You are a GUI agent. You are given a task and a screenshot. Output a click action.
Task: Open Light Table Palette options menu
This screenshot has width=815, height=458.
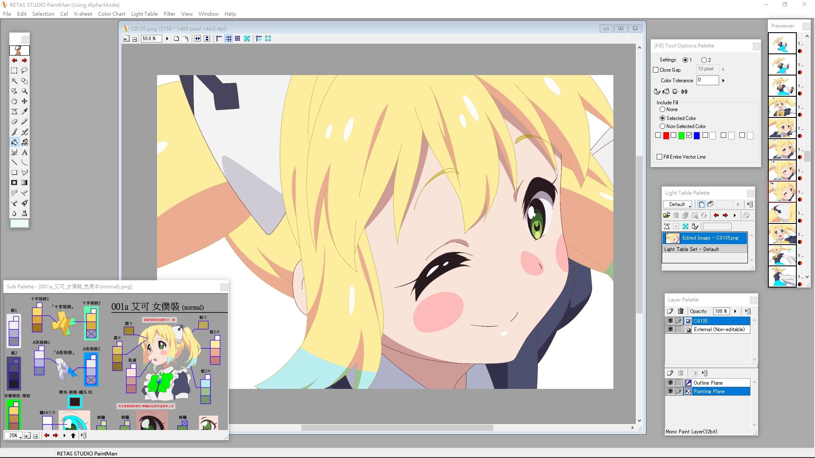[x=750, y=204]
